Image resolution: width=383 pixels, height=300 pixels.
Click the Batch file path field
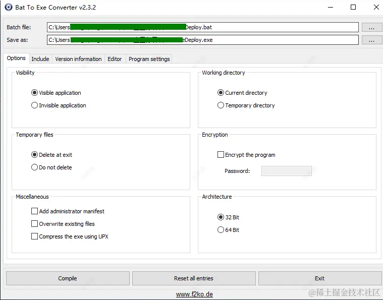tap(202, 27)
